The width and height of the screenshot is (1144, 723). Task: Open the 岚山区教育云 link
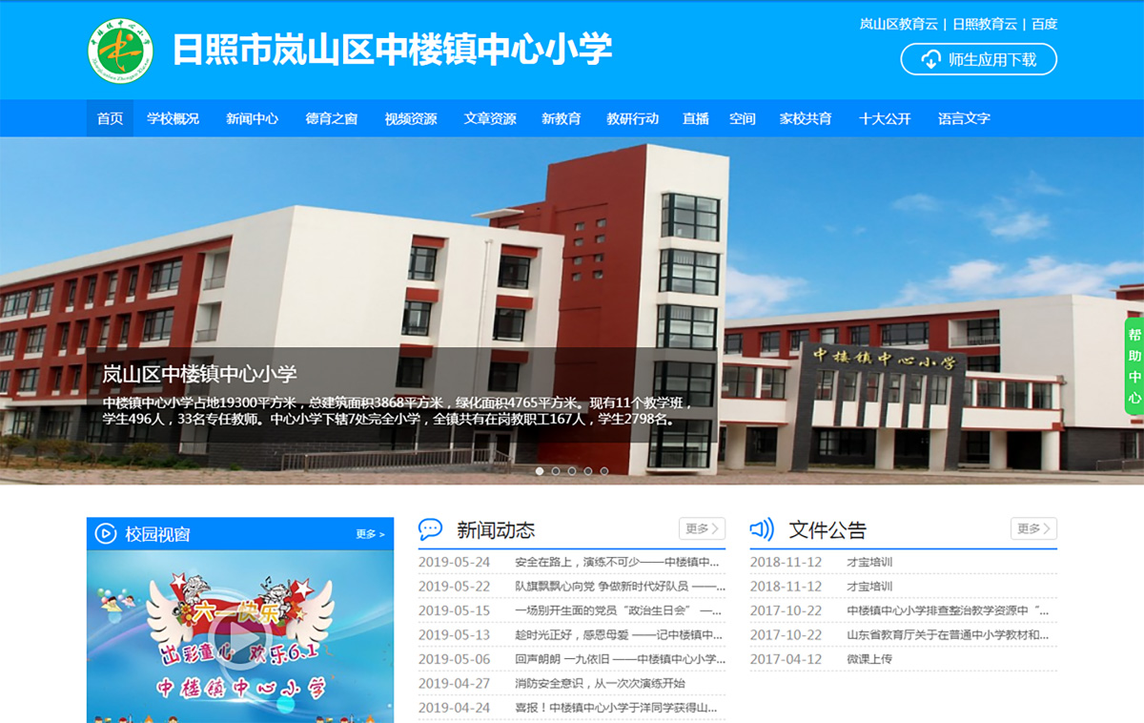tap(898, 24)
